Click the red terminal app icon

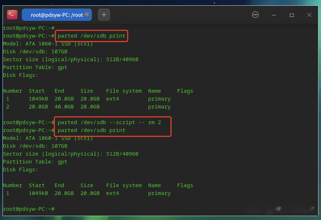point(12,14)
